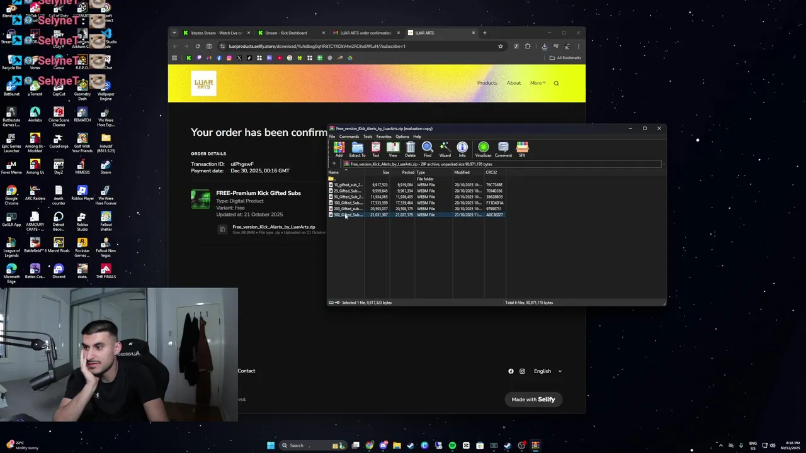Click the Instagram icon in footer
This screenshot has width=806, height=453.
522,371
